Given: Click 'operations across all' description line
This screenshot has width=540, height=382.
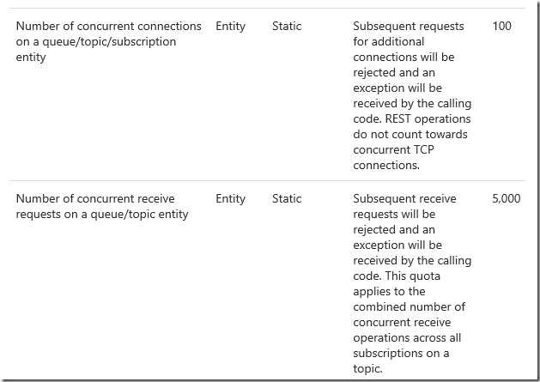Looking at the screenshot, I should pyautogui.click(x=407, y=338).
